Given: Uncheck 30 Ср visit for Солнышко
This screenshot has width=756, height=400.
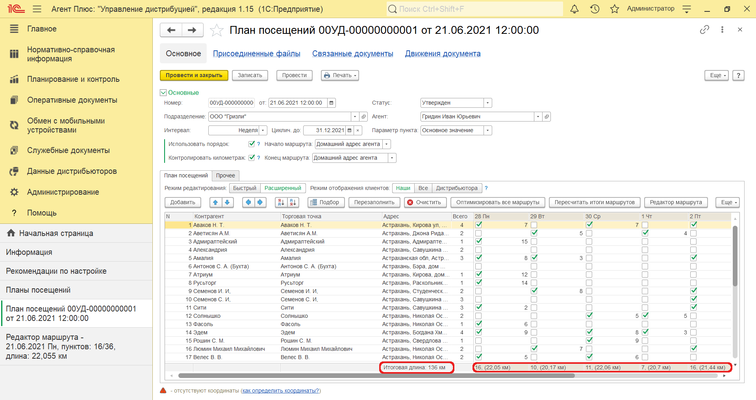Looking at the screenshot, I should point(589,316).
